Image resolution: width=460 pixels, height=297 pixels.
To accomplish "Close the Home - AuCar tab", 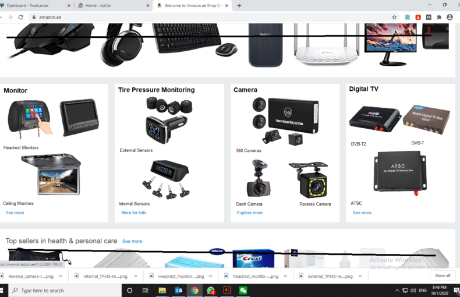I will pos(147,6).
